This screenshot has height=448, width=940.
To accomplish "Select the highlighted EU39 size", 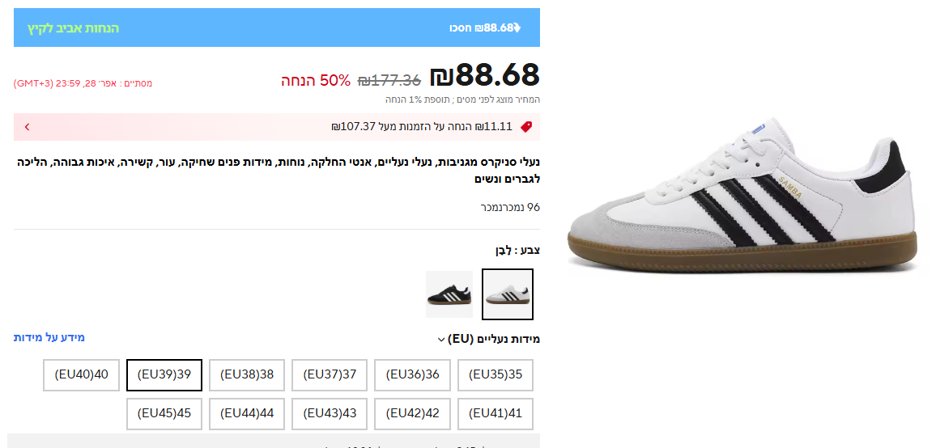I will (x=164, y=375).
